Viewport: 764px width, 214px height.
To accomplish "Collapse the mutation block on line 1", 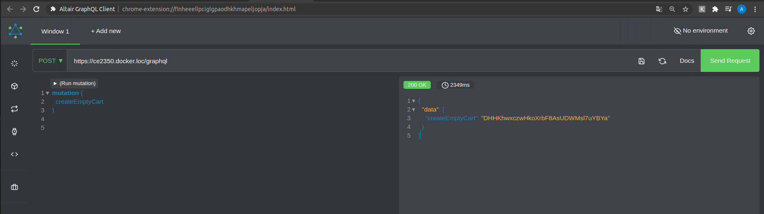I will (47, 93).
